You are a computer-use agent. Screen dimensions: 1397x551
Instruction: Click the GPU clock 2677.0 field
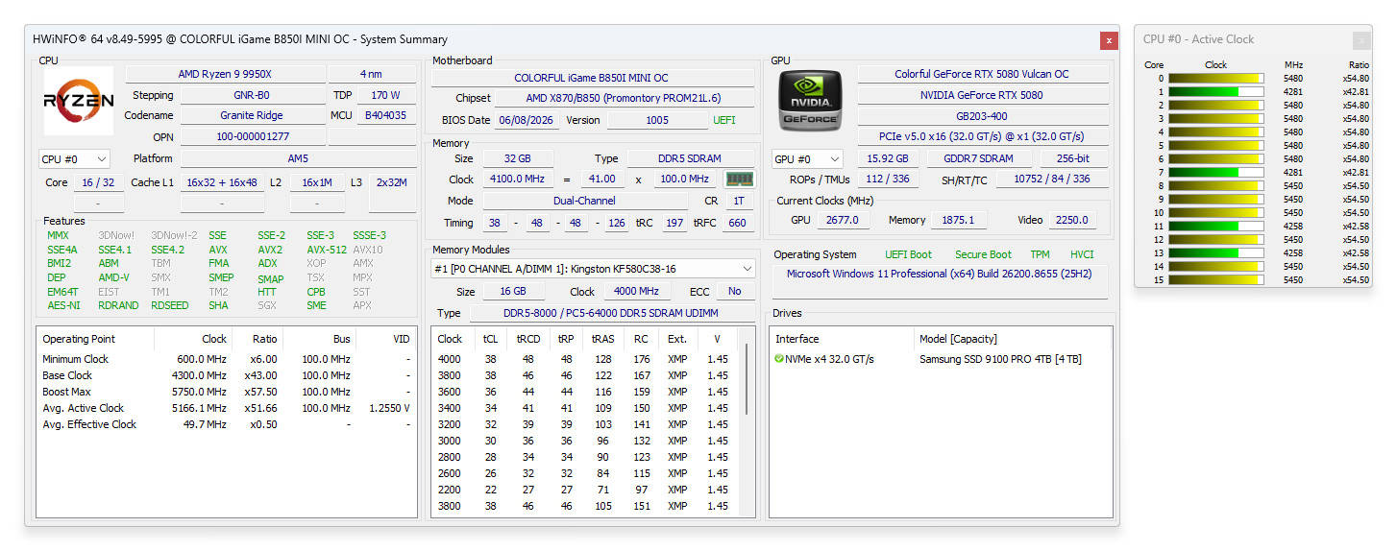pyautogui.click(x=843, y=220)
